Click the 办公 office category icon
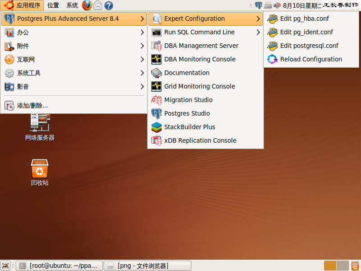This screenshot has height=271, width=361. [x=9, y=33]
